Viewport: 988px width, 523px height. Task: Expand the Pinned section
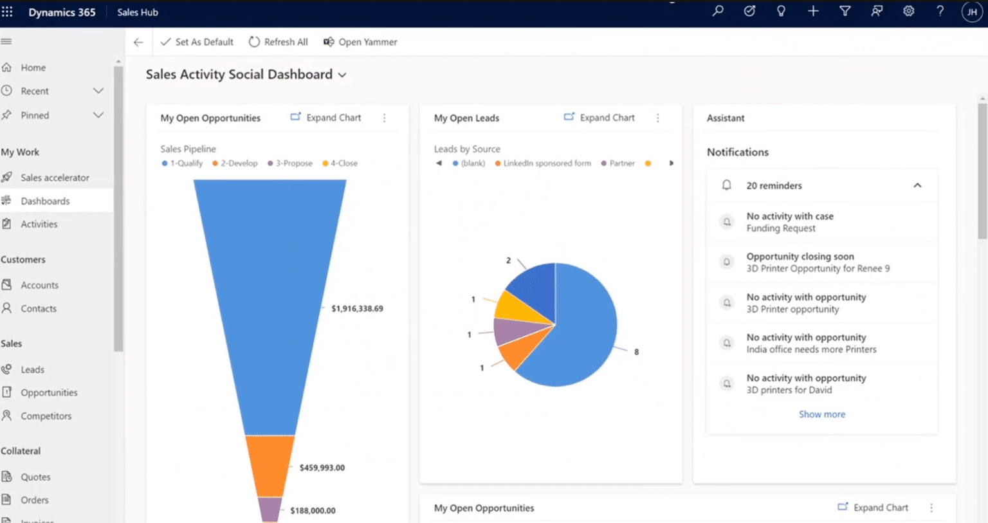point(98,115)
